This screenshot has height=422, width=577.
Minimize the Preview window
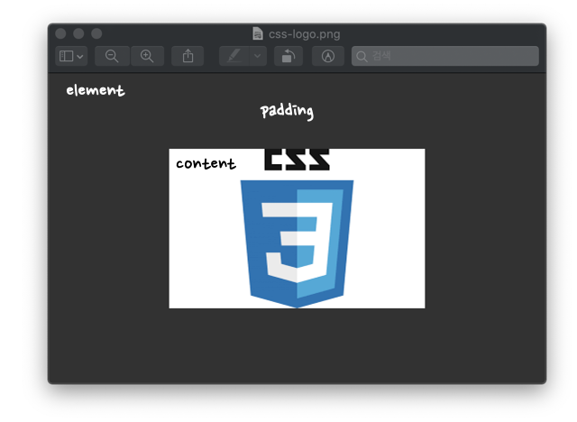point(78,33)
